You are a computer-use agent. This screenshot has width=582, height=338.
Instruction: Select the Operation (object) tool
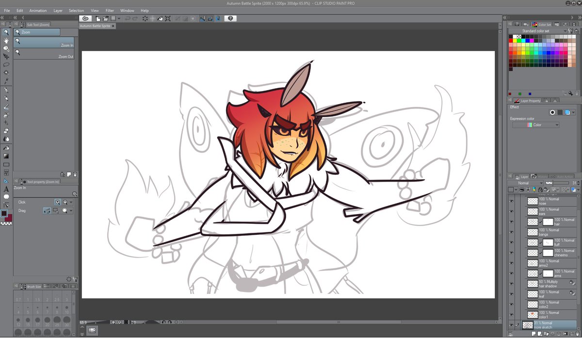point(6,48)
